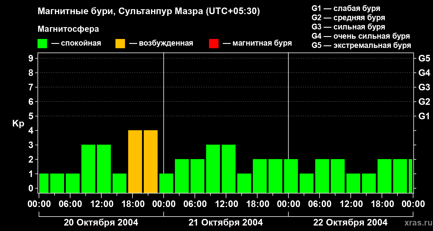This screenshot has height=231, width=433.
Task: Click the green Kp 3 bar beginning 11:30 on 20 Октября
Action: [104, 169]
